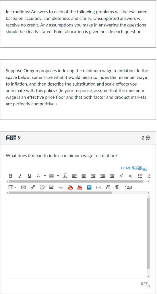Align text left
157x294 pixels.
tap(74, 176)
